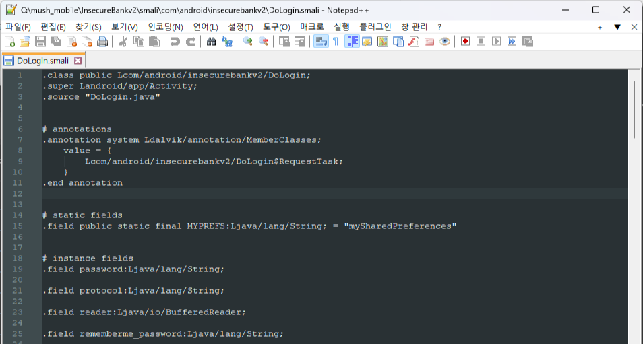Toggle word wrap toolbar button
This screenshot has height=344, width=643.
coord(321,41)
